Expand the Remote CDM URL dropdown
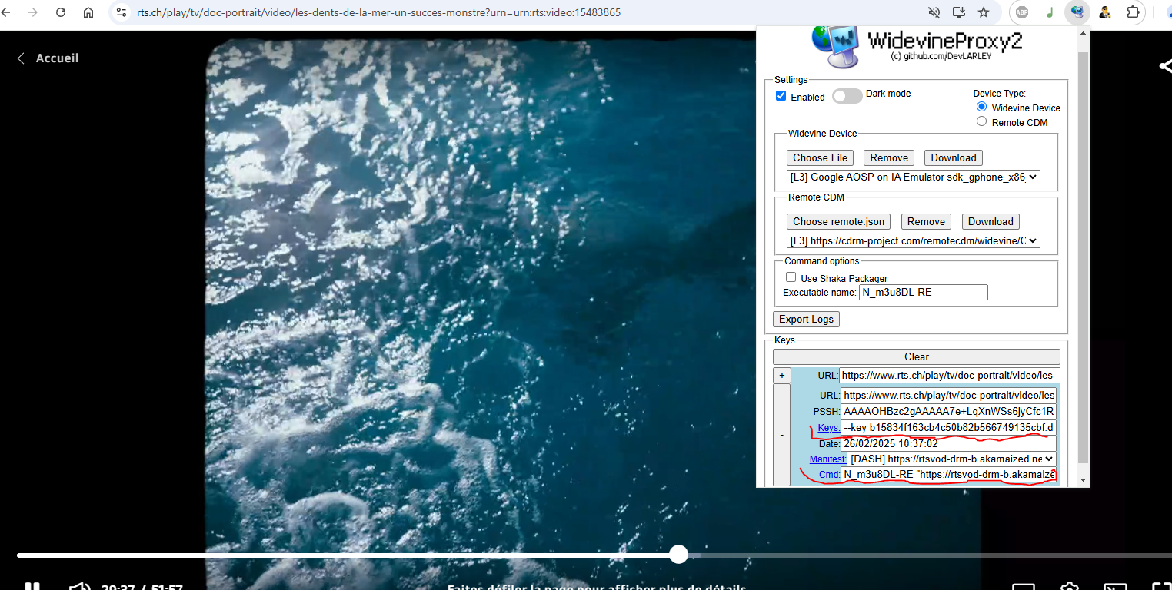Image resolution: width=1172 pixels, height=590 pixels. click(913, 241)
